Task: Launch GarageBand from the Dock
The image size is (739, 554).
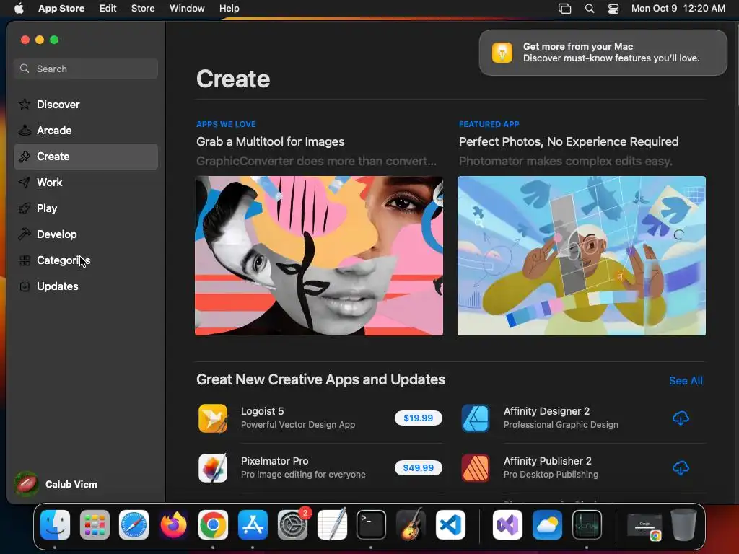Action: tap(411, 524)
